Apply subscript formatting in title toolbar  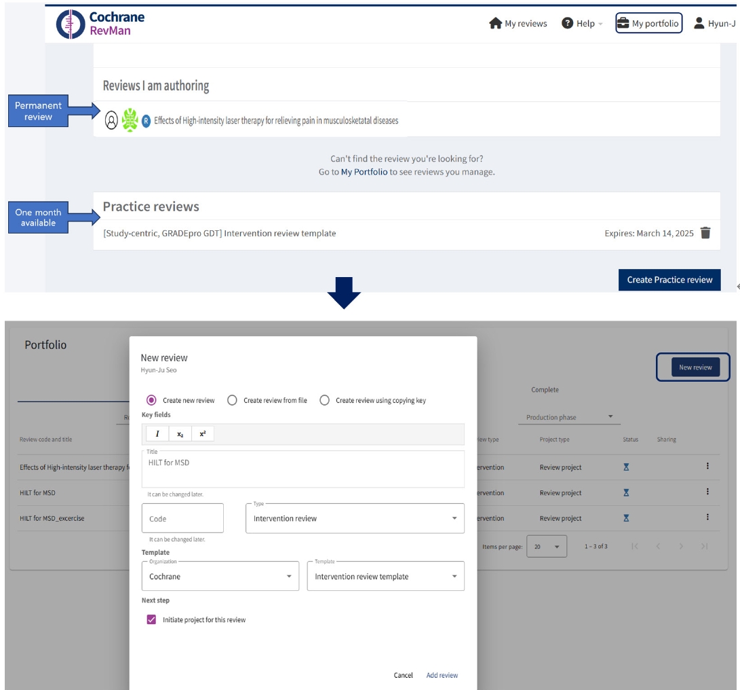(x=180, y=434)
